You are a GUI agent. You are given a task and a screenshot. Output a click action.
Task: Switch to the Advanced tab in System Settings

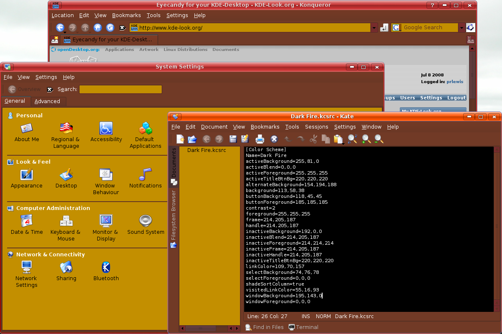pos(47,101)
